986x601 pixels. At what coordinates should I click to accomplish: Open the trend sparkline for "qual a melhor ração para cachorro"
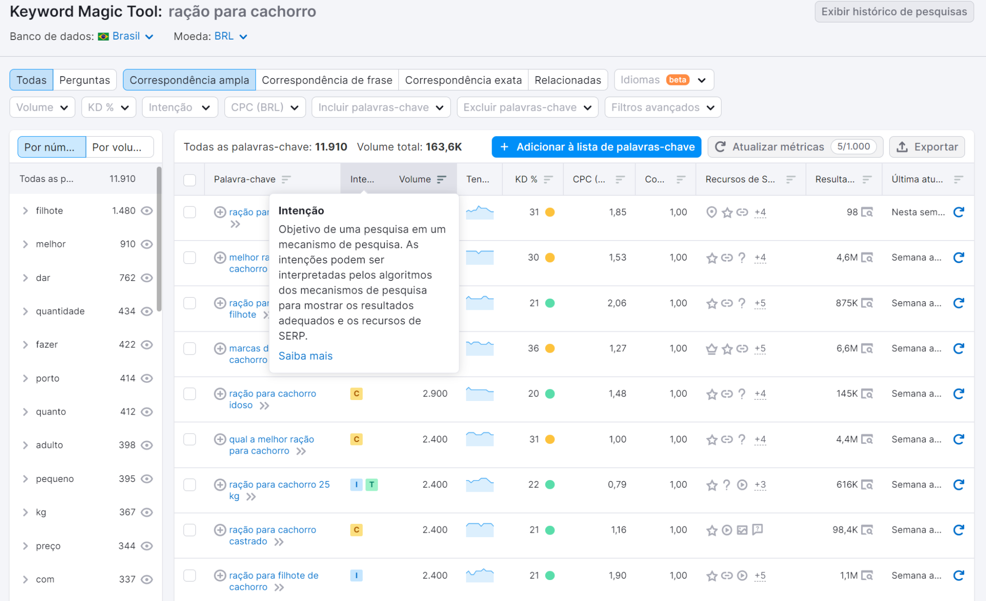(479, 439)
